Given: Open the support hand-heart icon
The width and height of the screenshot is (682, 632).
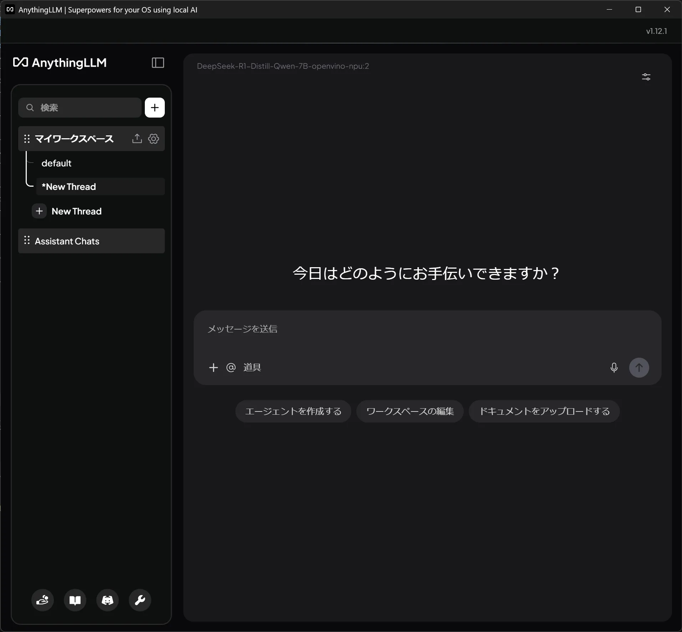Looking at the screenshot, I should point(42,600).
